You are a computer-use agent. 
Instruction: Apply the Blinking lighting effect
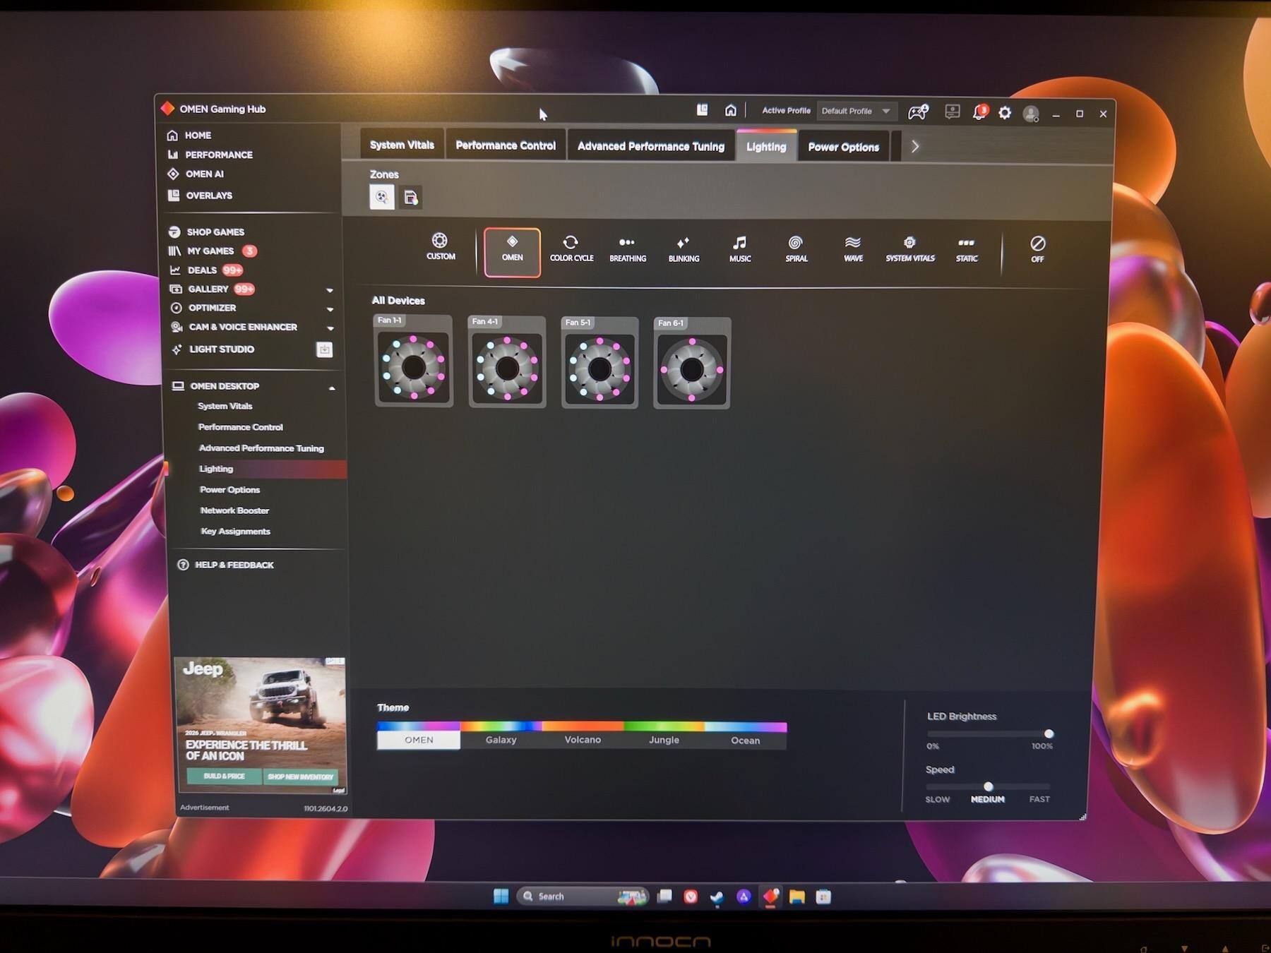[x=684, y=250]
